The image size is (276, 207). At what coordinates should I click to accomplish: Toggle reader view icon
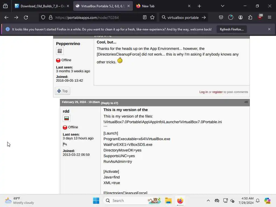[145, 18]
